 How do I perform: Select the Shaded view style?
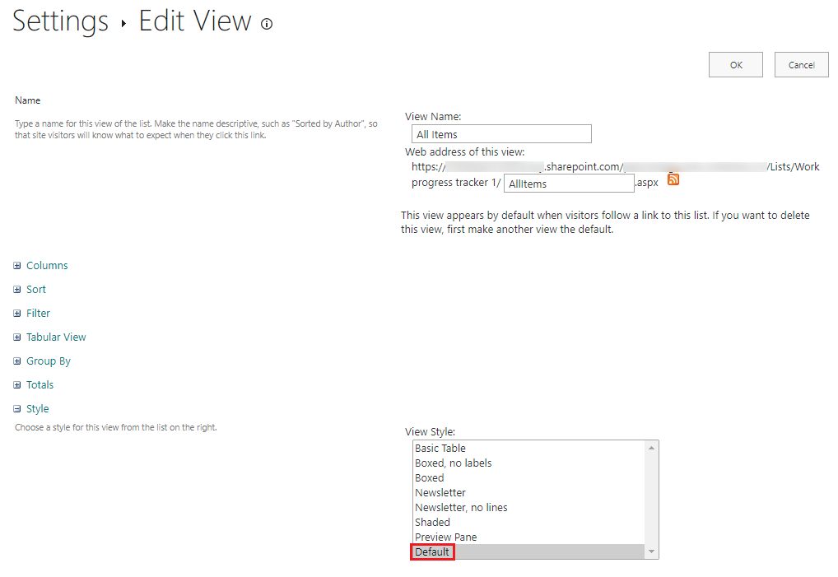432,522
